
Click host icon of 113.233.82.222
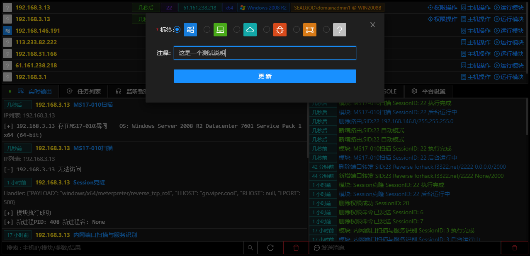click(x=7, y=42)
